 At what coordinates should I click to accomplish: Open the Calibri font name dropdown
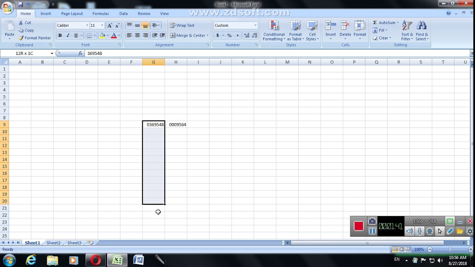coord(87,26)
